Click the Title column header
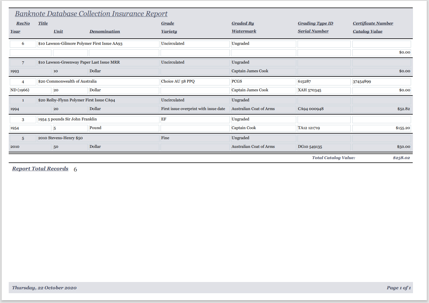This screenshot has width=429, height=303. click(43, 23)
